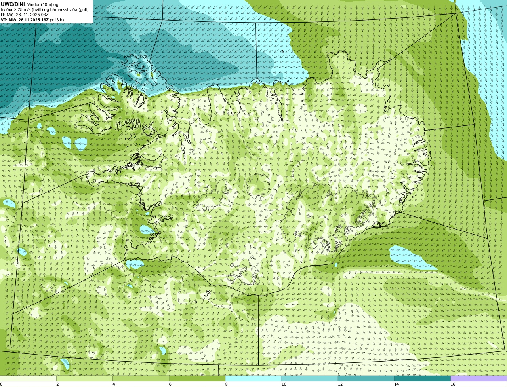Click the 12–14 m/s teal legend band
The image size is (507, 387).
pyautogui.click(x=366, y=378)
